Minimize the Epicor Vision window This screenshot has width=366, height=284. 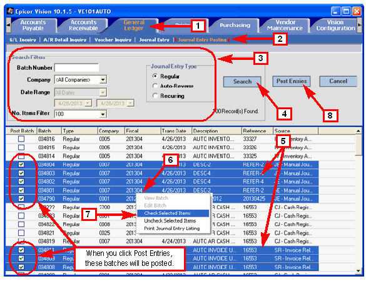pos(335,11)
